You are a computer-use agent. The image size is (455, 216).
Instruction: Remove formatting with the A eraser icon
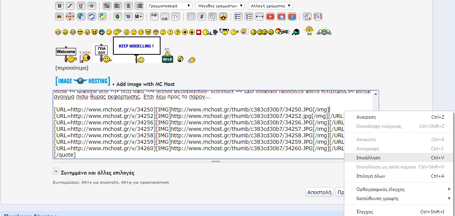307,16
